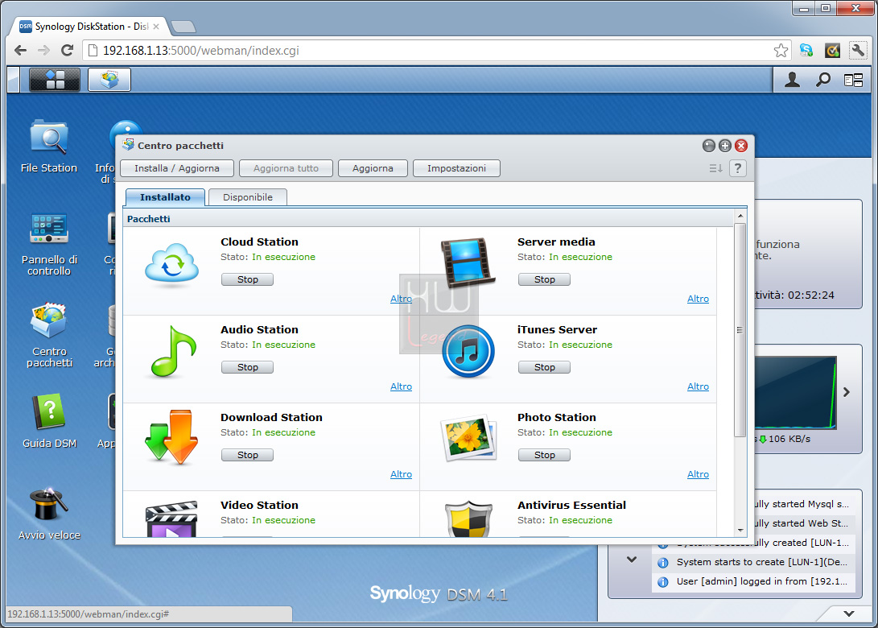Click the scroll-up arrow of package list
878x628 pixels.
coord(740,216)
